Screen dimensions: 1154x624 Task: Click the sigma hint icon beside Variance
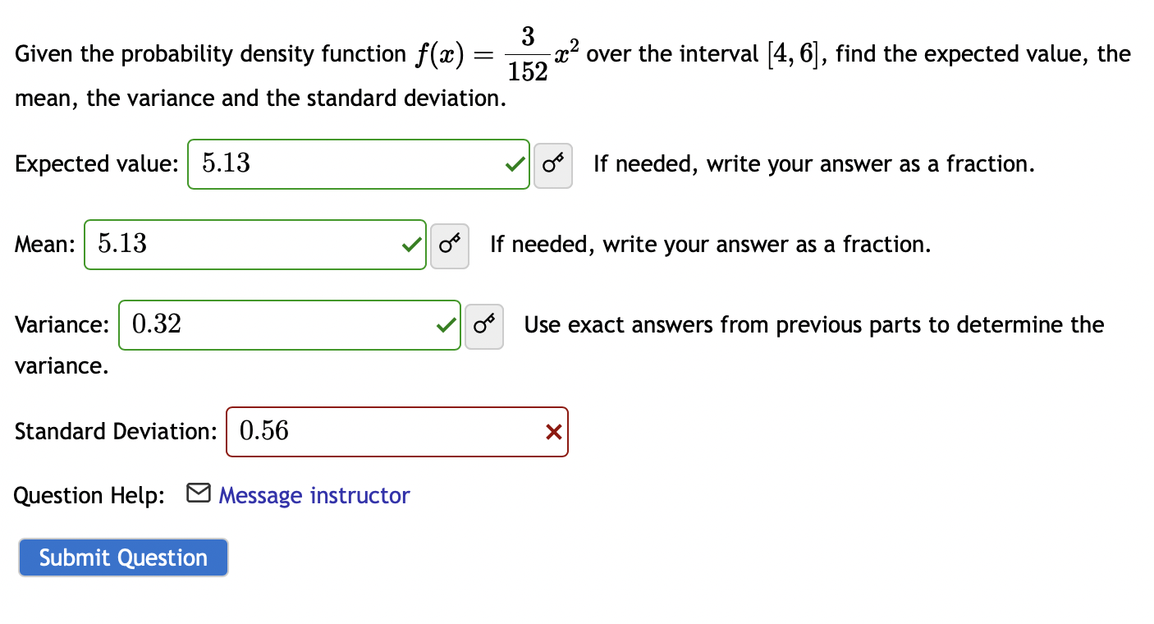[x=483, y=325]
